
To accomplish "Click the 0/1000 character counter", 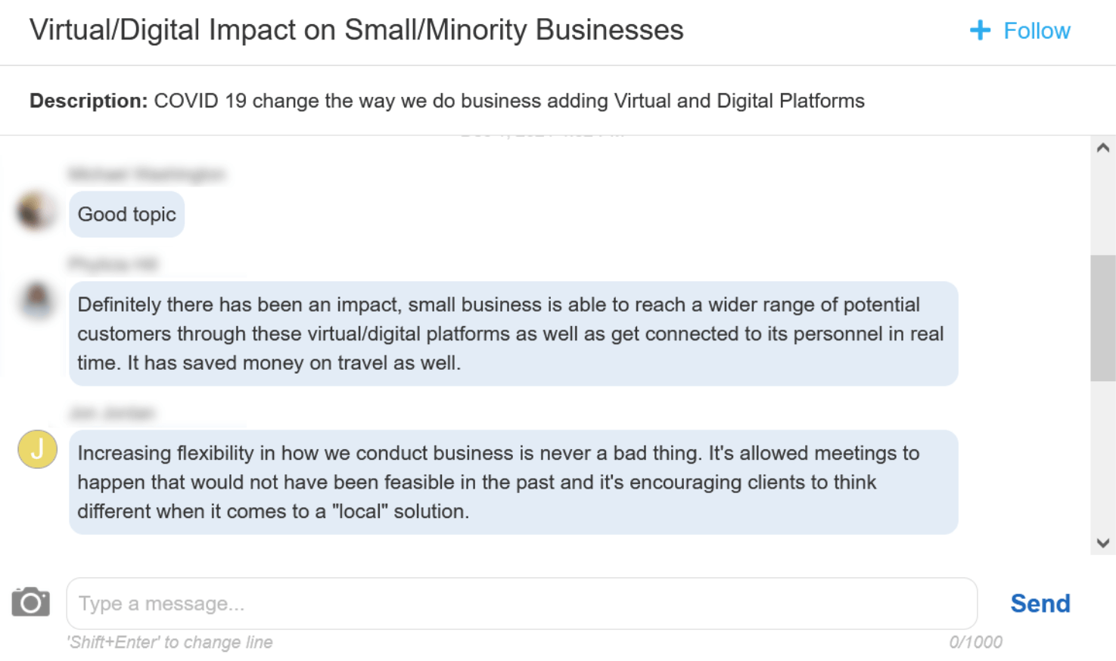I will click(975, 642).
